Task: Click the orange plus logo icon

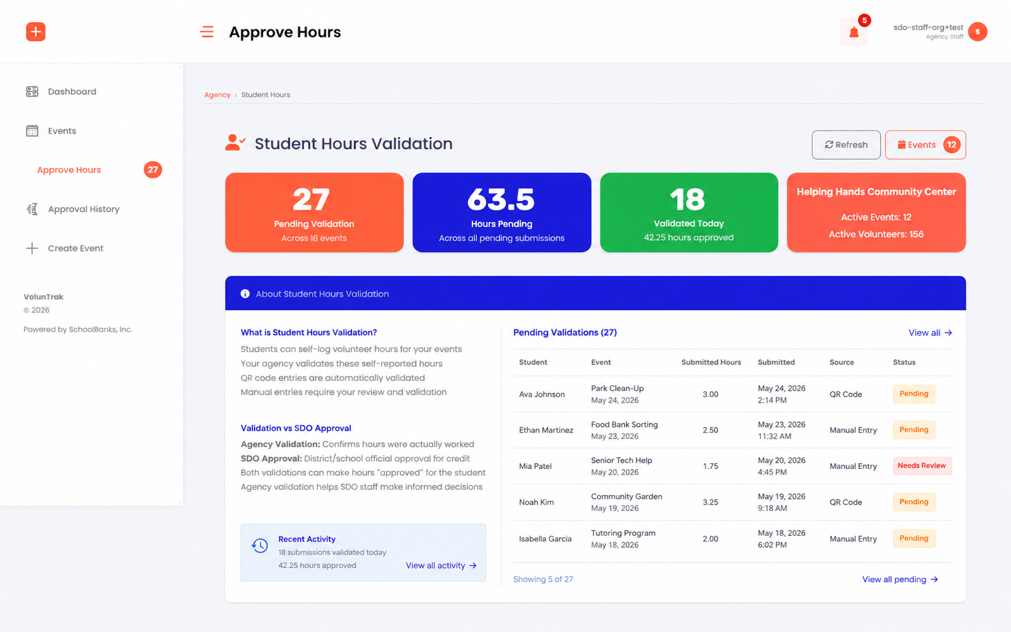Action: pos(36,31)
